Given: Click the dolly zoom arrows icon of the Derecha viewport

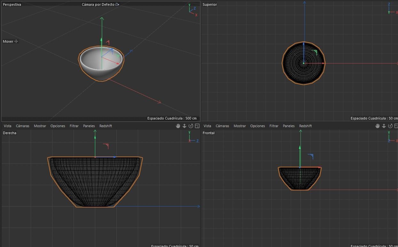Looking at the screenshot, I should pos(184,126).
